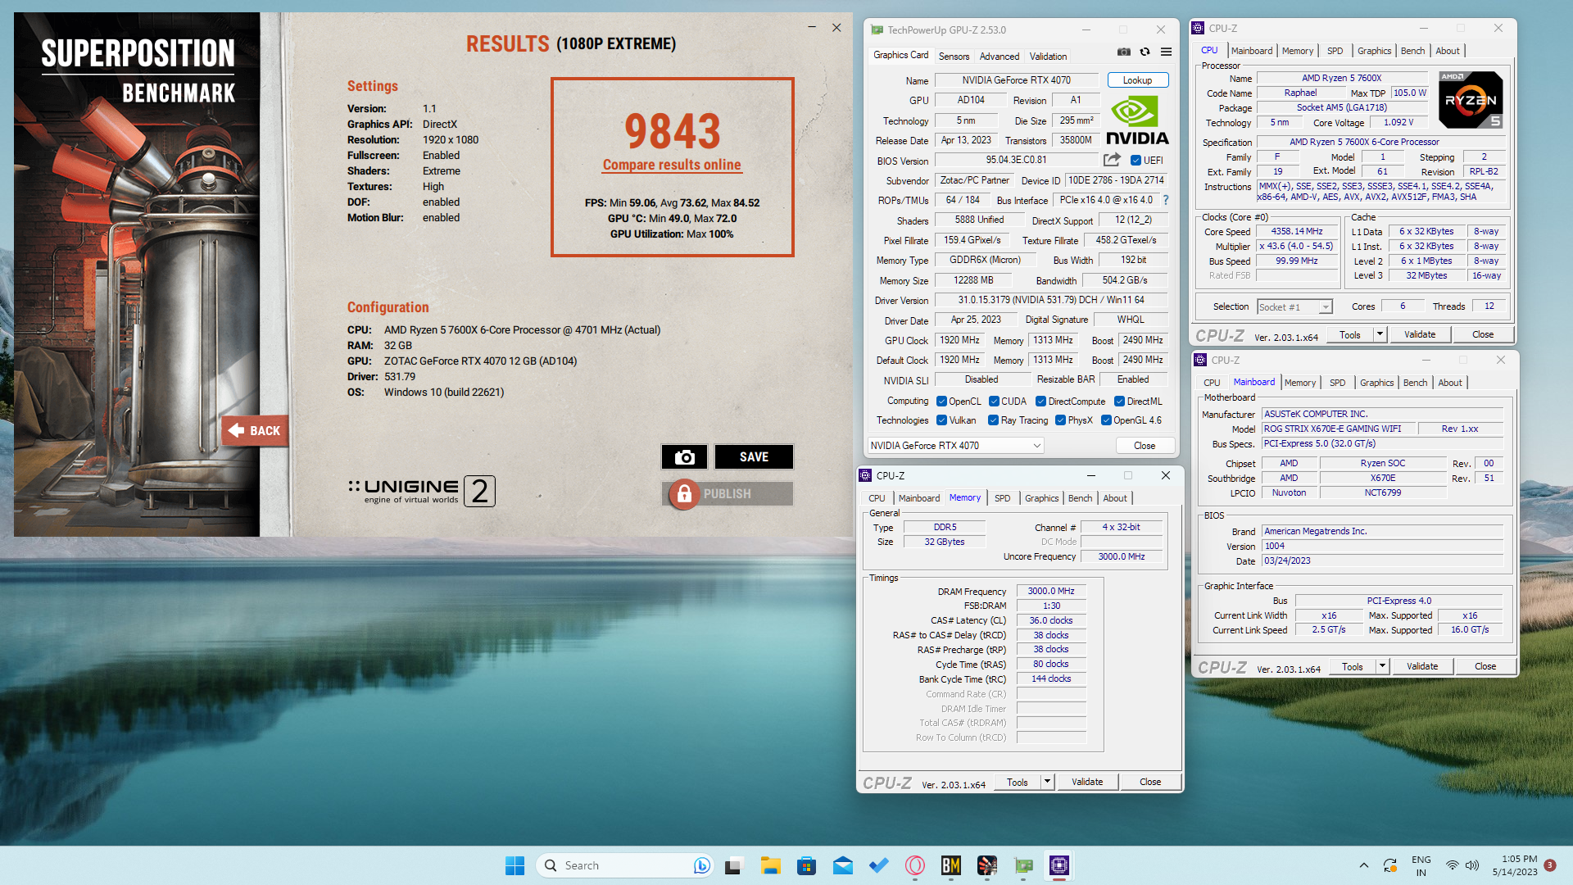1573x885 pixels.
Task: Open the Bench tab in CPU-Z CPU window
Action: (x=1412, y=51)
